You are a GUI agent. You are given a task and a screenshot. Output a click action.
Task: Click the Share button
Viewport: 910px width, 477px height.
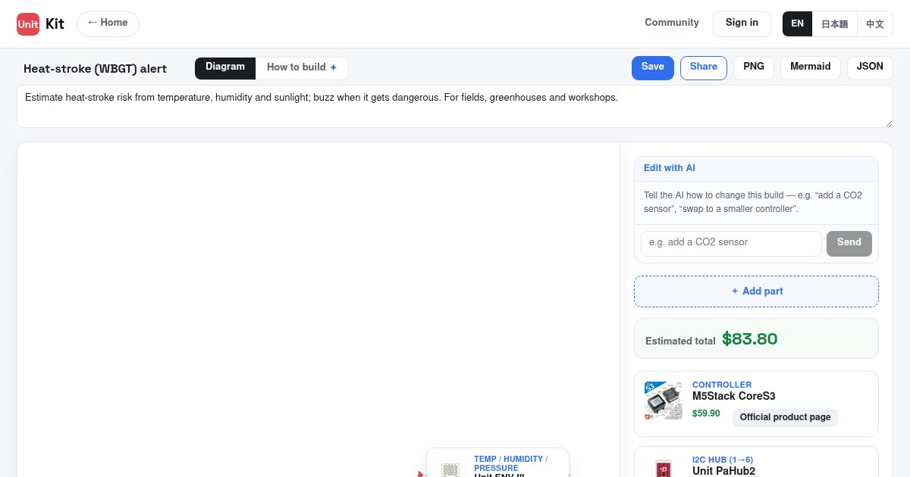coord(704,67)
